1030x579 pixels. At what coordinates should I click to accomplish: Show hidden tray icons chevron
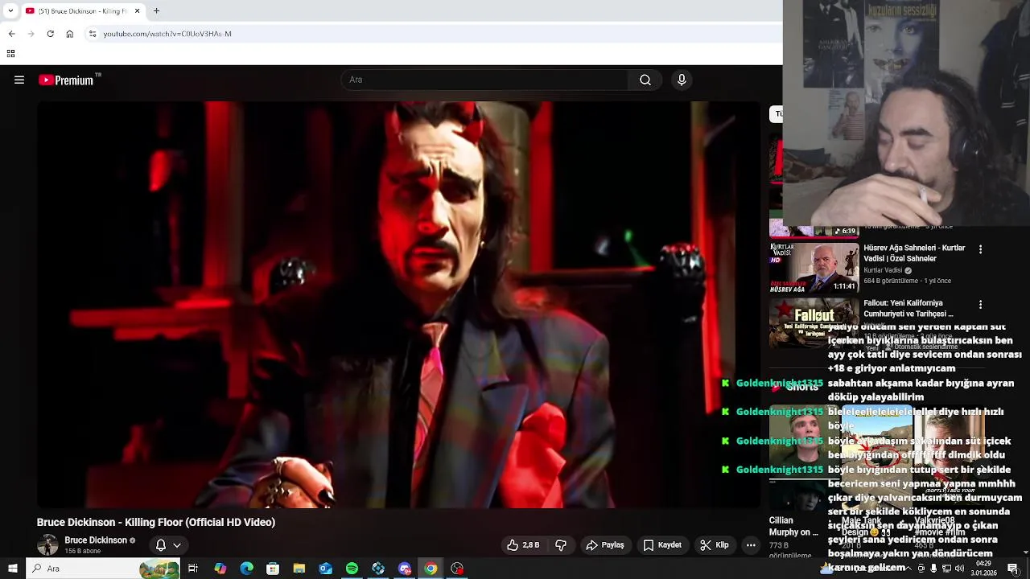[x=908, y=569]
